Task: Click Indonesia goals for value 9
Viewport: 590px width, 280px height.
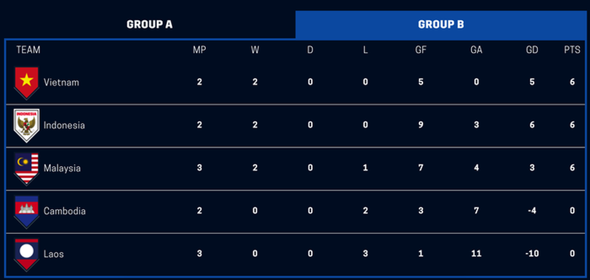Action: 421,125
